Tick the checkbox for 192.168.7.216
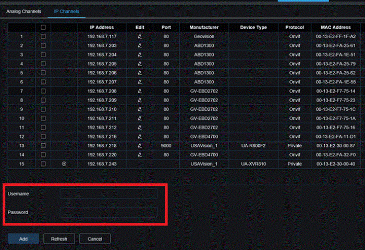Image resolution: width=365 pixels, height=250 pixels. [43, 136]
